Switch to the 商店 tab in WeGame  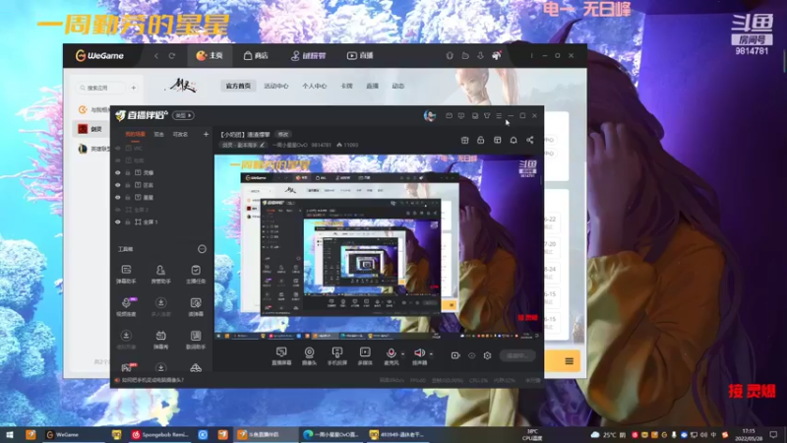256,56
